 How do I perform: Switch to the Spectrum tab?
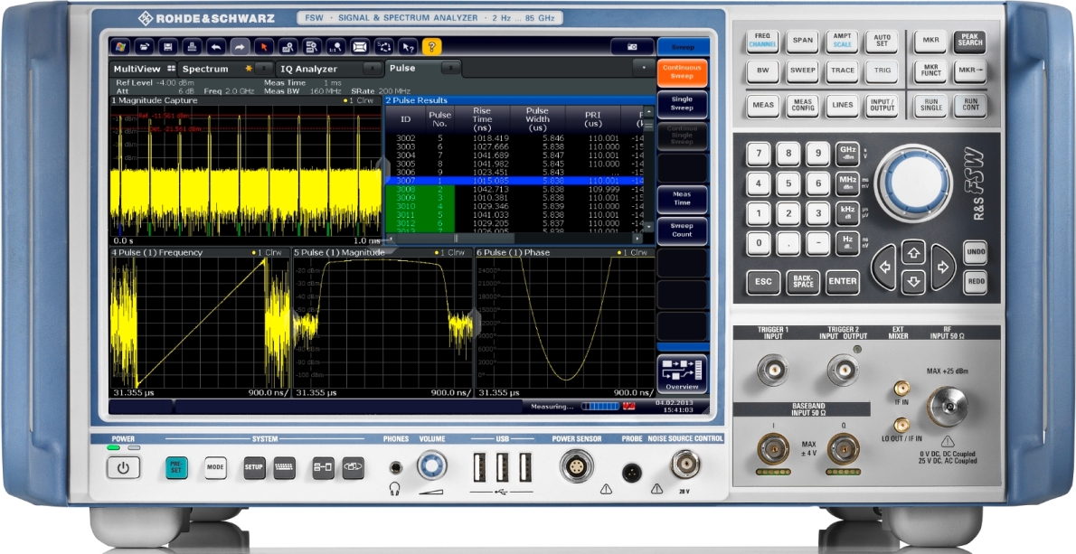click(x=205, y=69)
